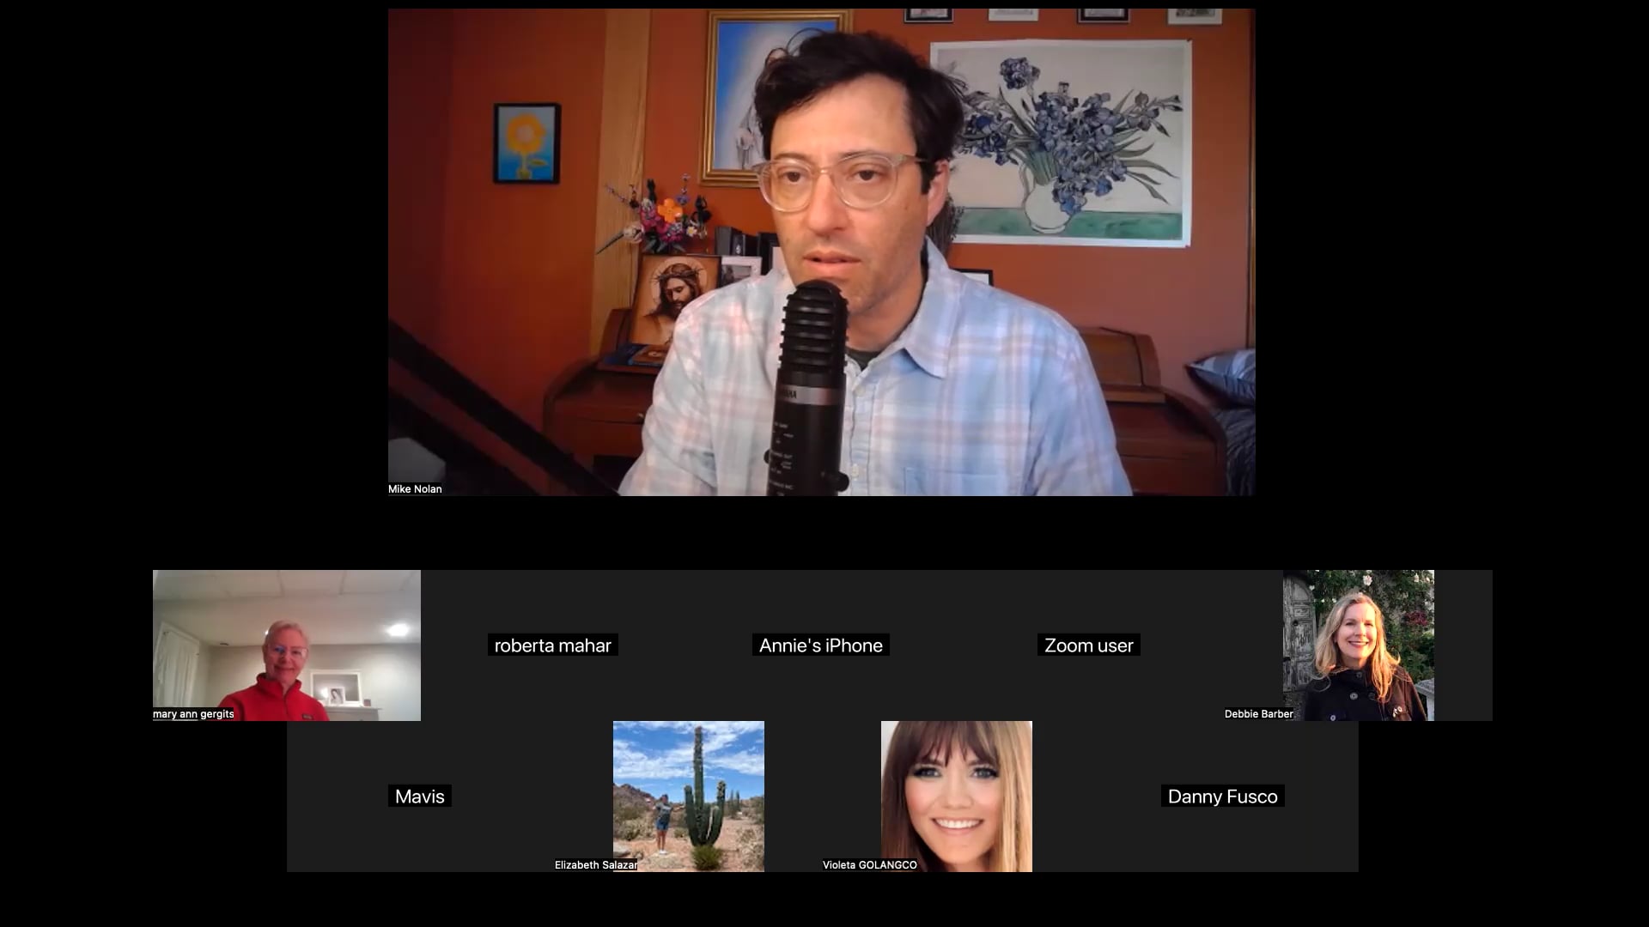Click the Mike Nolan name label
Image resolution: width=1649 pixels, height=927 pixels.
click(415, 489)
